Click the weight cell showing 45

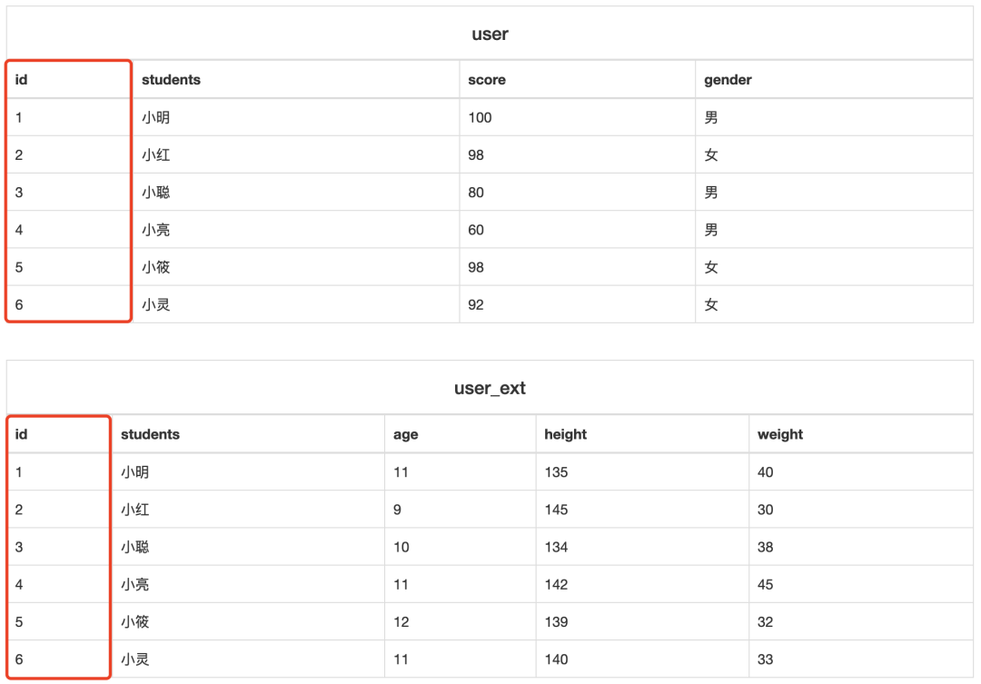[765, 584]
